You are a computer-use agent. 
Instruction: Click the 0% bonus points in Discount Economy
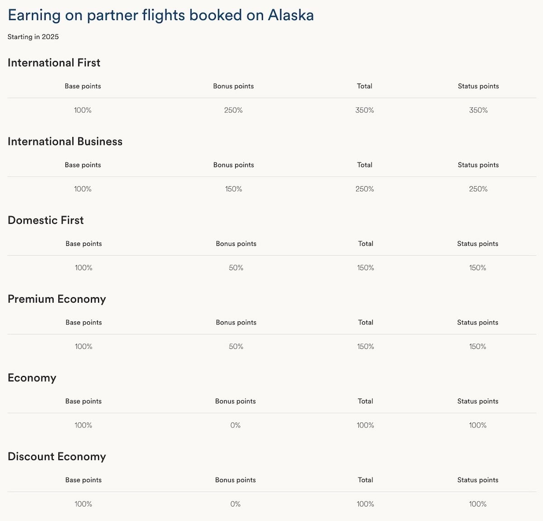[x=235, y=504]
